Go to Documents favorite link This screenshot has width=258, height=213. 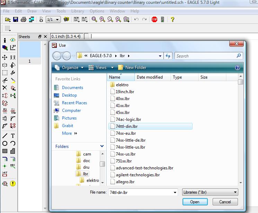coord(73,88)
